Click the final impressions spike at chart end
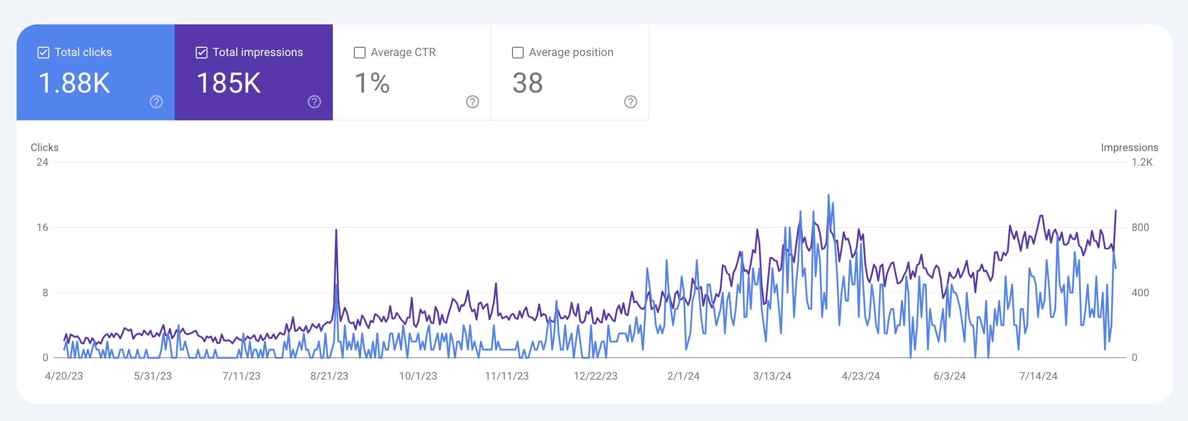 click(x=1116, y=211)
